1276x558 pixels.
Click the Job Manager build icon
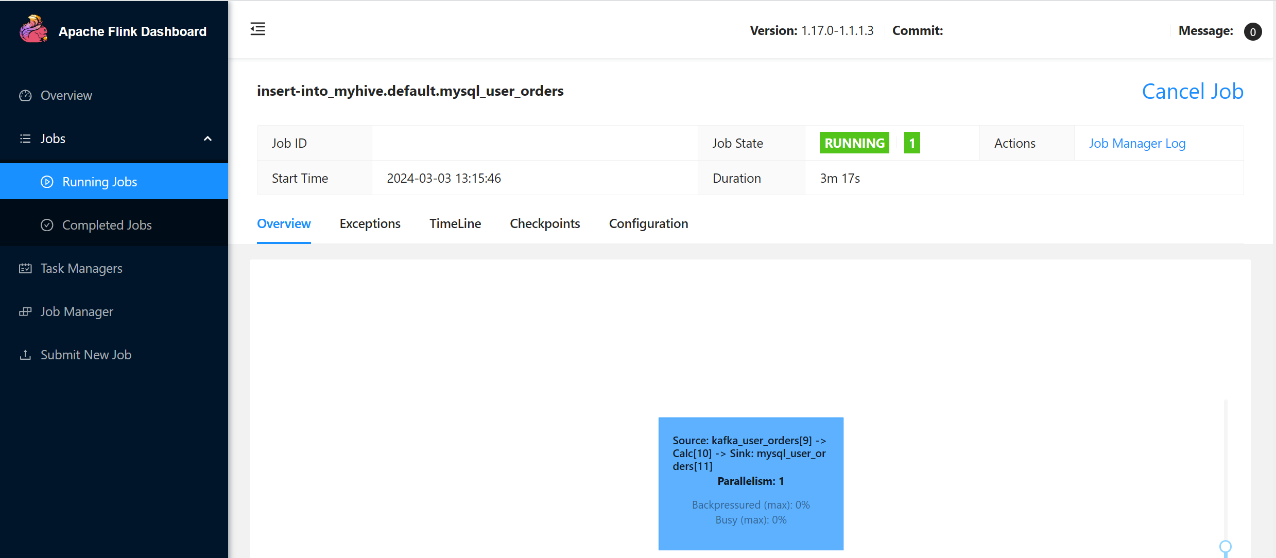25,312
